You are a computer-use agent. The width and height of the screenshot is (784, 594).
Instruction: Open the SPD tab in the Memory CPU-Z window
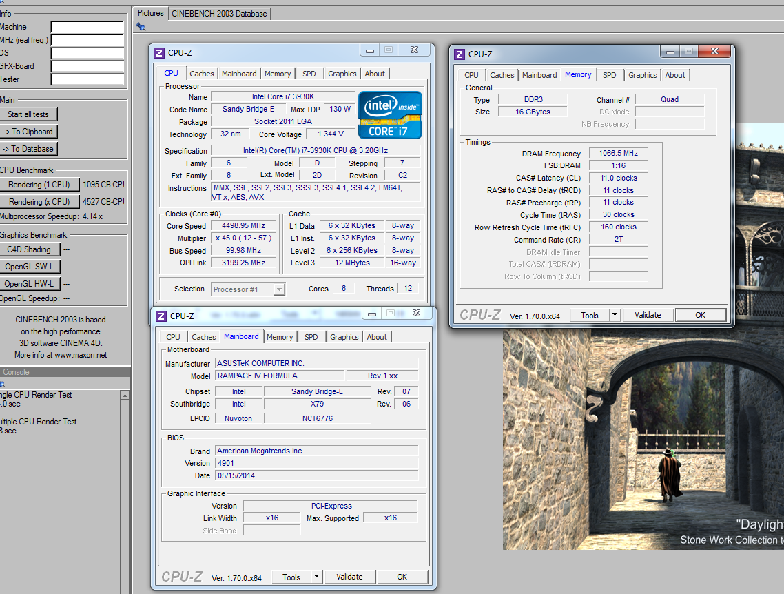pyautogui.click(x=609, y=75)
